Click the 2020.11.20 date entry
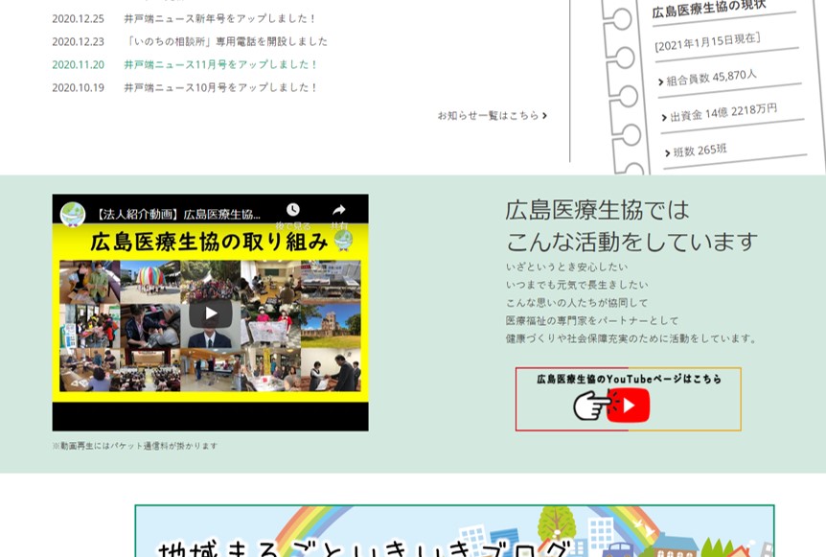 (78, 64)
